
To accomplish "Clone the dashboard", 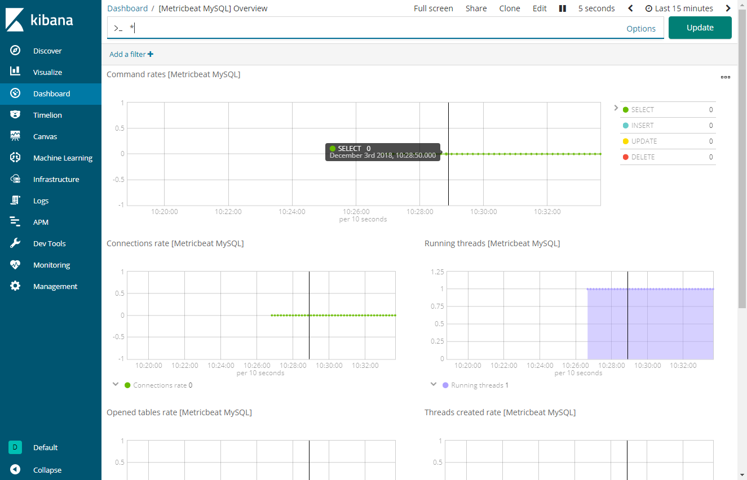I will [x=510, y=8].
